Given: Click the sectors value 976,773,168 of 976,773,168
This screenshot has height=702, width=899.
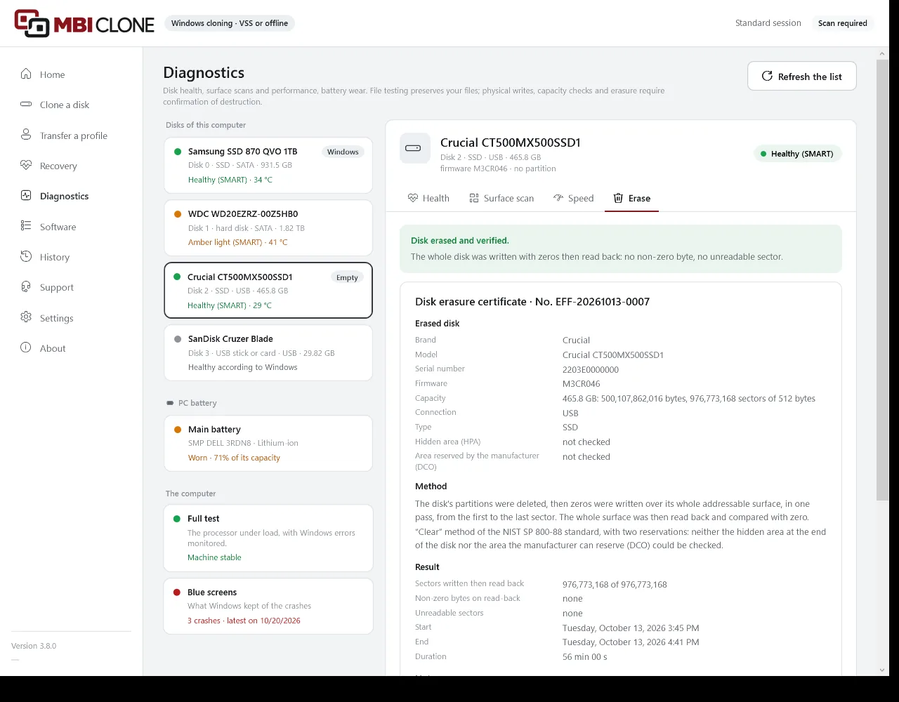Looking at the screenshot, I should coord(615,584).
